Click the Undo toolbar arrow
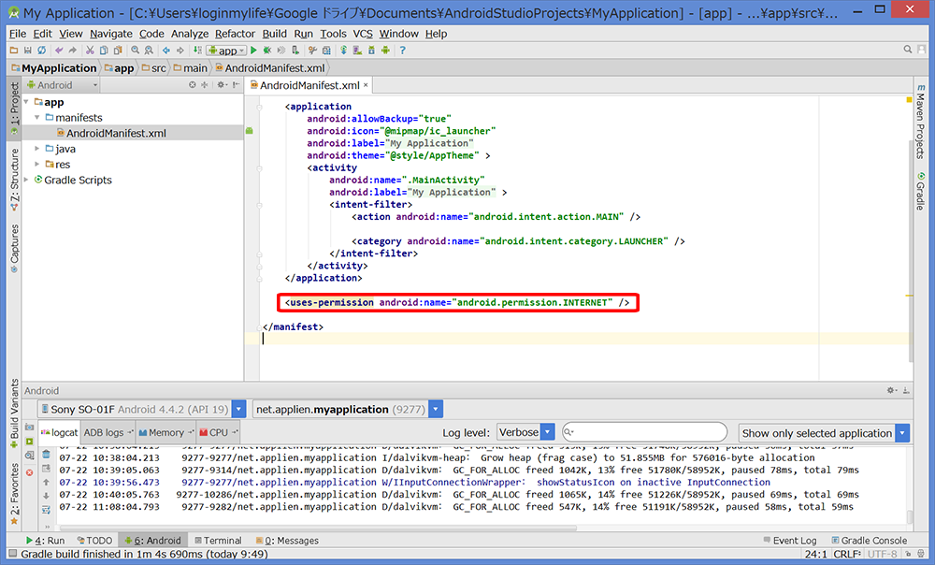Image resolution: width=935 pixels, height=565 pixels. 58,51
